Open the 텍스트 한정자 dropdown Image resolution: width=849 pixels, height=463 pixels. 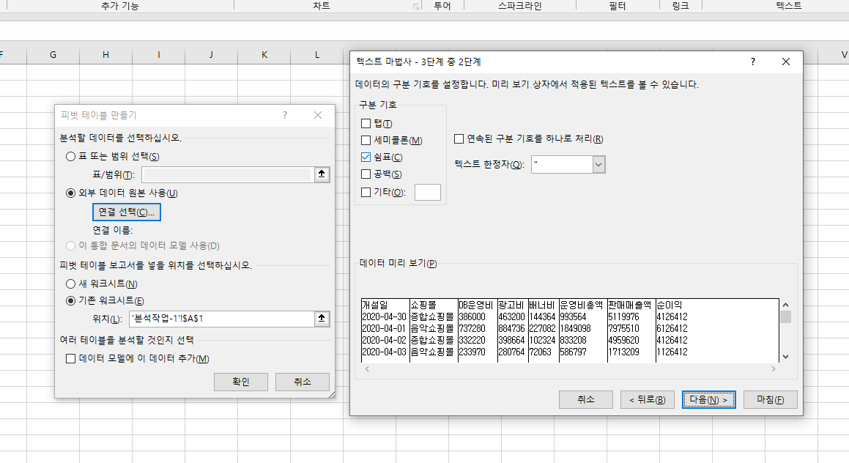(x=598, y=165)
